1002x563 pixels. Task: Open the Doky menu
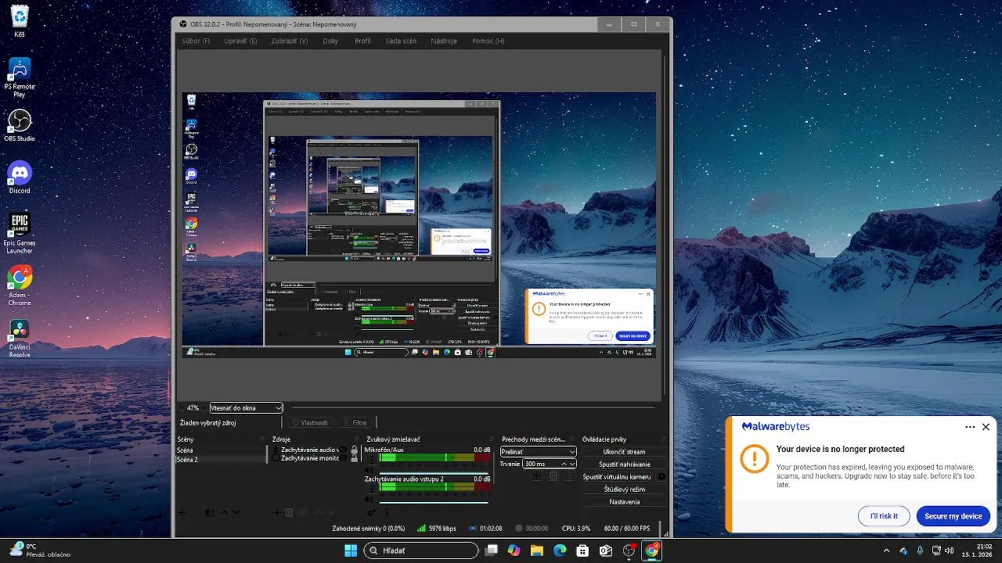coord(330,41)
